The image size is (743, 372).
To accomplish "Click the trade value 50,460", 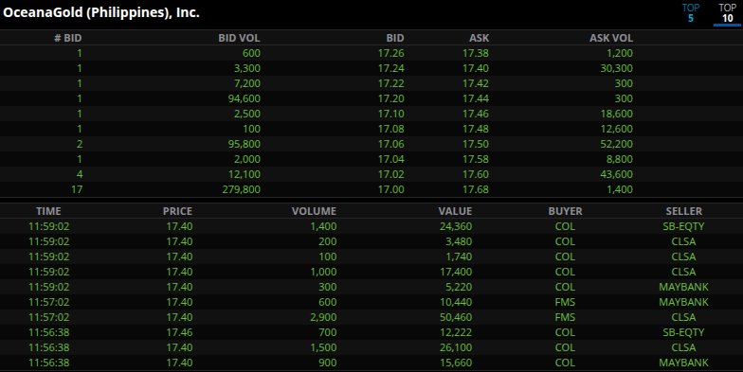I will [455, 317].
